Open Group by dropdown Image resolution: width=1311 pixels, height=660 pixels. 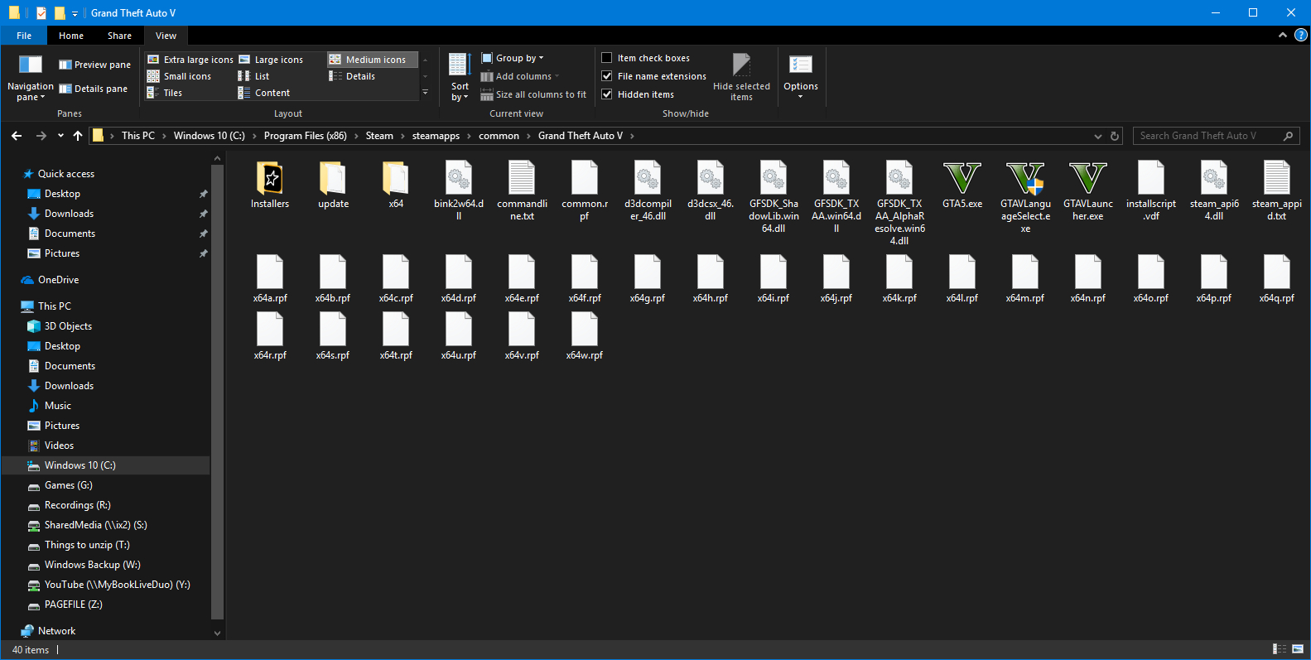[513, 58]
